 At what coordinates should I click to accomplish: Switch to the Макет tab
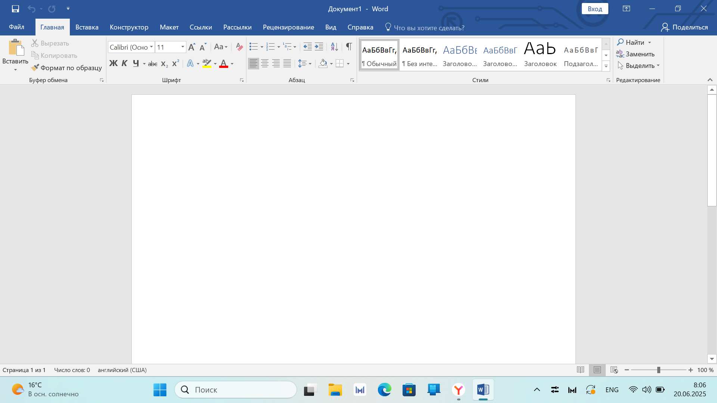click(x=169, y=27)
